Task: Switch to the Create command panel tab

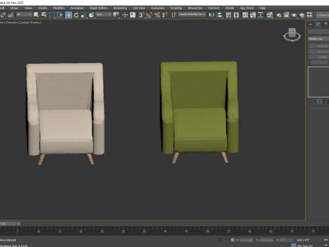Action: (310, 24)
